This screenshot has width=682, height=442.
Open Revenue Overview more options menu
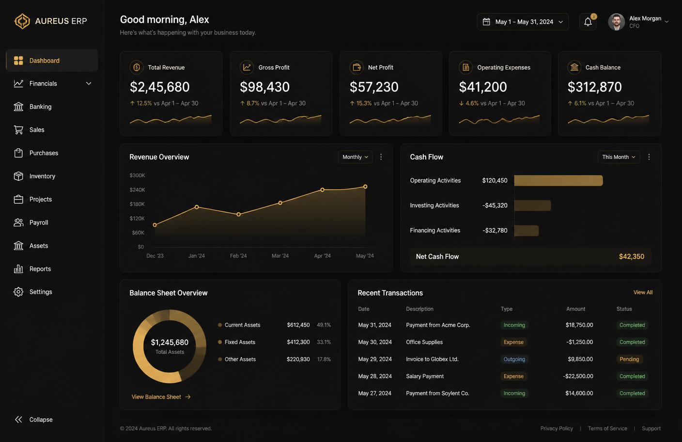pyautogui.click(x=381, y=157)
